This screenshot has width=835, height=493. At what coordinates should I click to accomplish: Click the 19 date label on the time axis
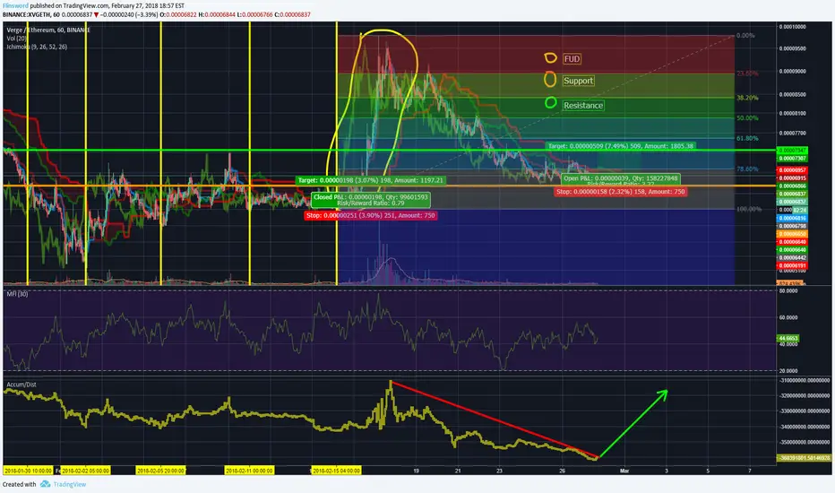coord(416,471)
